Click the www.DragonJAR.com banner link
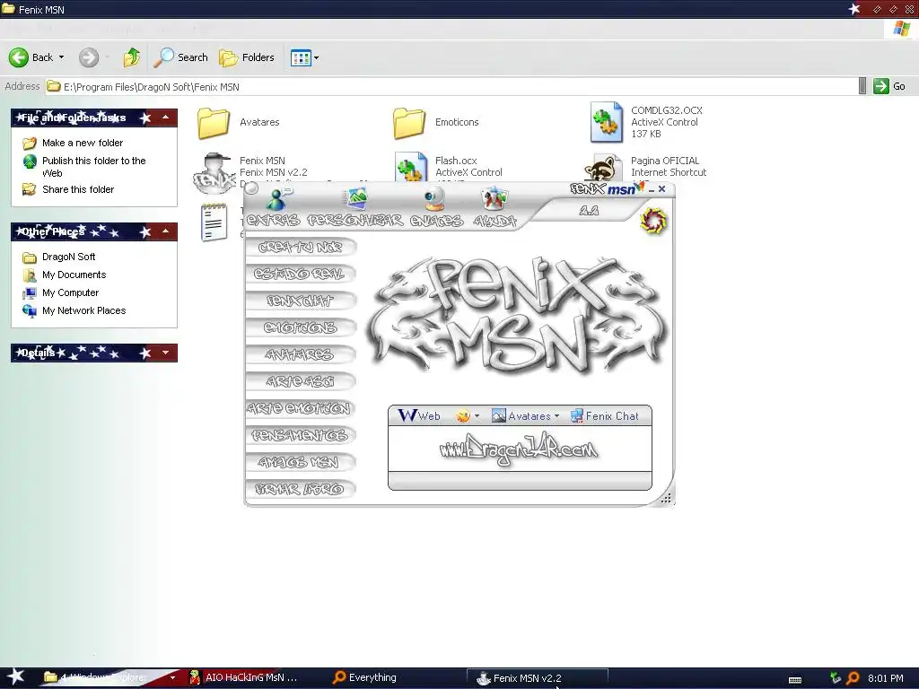This screenshot has width=919, height=689. (520, 450)
